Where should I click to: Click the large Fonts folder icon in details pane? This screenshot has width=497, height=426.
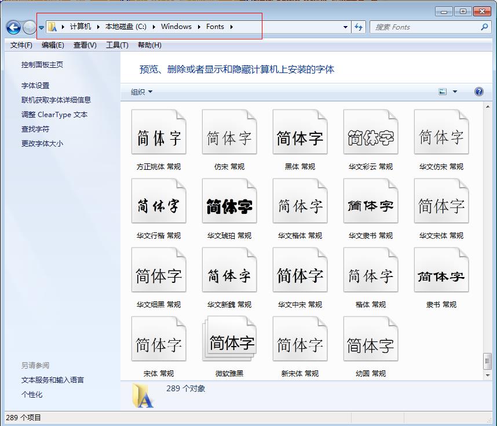click(143, 395)
